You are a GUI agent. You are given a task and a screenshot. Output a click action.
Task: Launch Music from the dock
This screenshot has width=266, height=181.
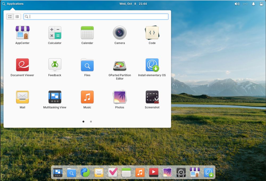coord(140,172)
